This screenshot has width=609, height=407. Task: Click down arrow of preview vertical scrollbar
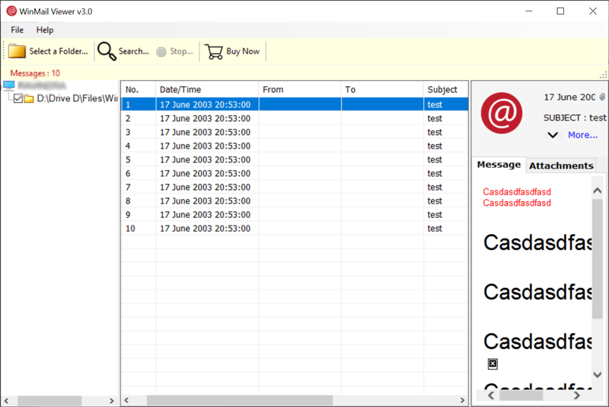pyautogui.click(x=598, y=374)
